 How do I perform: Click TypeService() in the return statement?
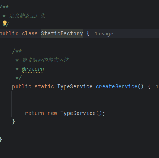pyautogui.click(x=81, y=113)
